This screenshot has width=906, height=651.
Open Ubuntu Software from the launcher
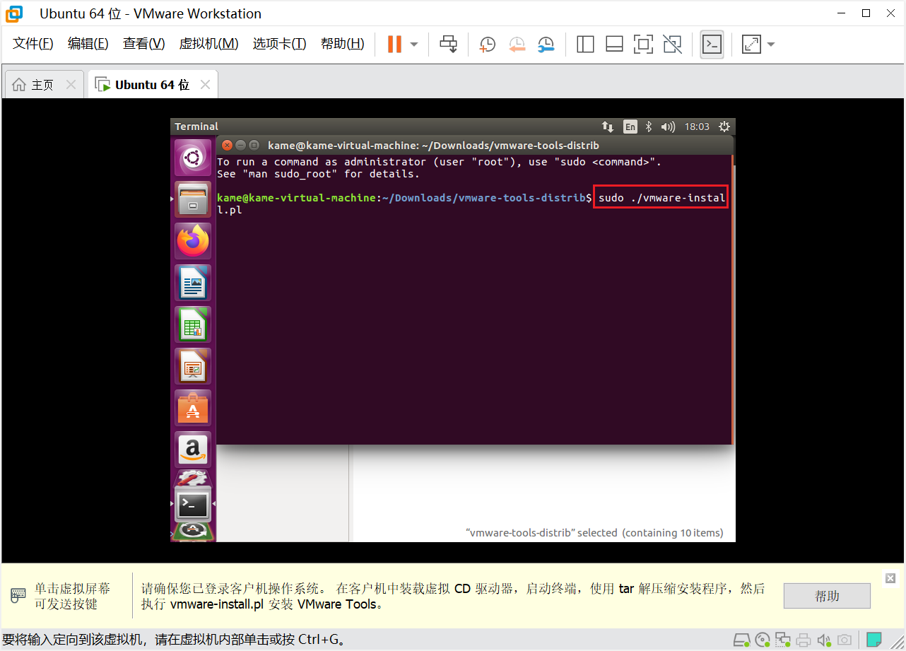[193, 408]
